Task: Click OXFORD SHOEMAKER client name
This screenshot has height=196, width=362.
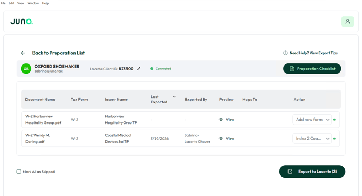Action: (x=57, y=66)
